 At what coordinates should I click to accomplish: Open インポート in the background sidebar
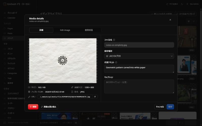pos(11,113)
